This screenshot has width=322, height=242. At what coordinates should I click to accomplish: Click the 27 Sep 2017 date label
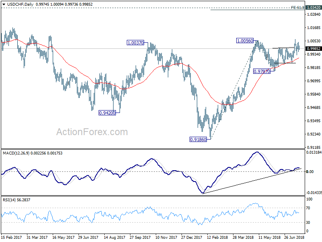140,237
